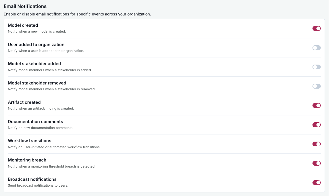
Task: Click the Monitoring breach heading text
Action: click(27, 160)
